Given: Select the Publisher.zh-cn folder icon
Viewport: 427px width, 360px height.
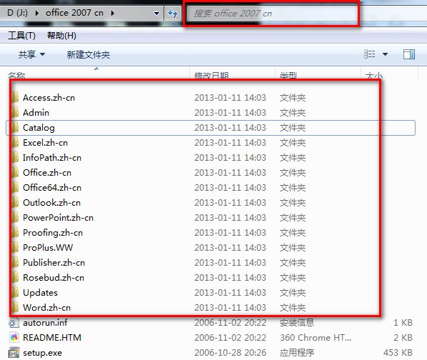Looking at the screenshot, I should point(14,263).
